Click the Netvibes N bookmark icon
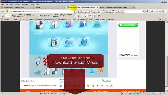 click(93, 85)
